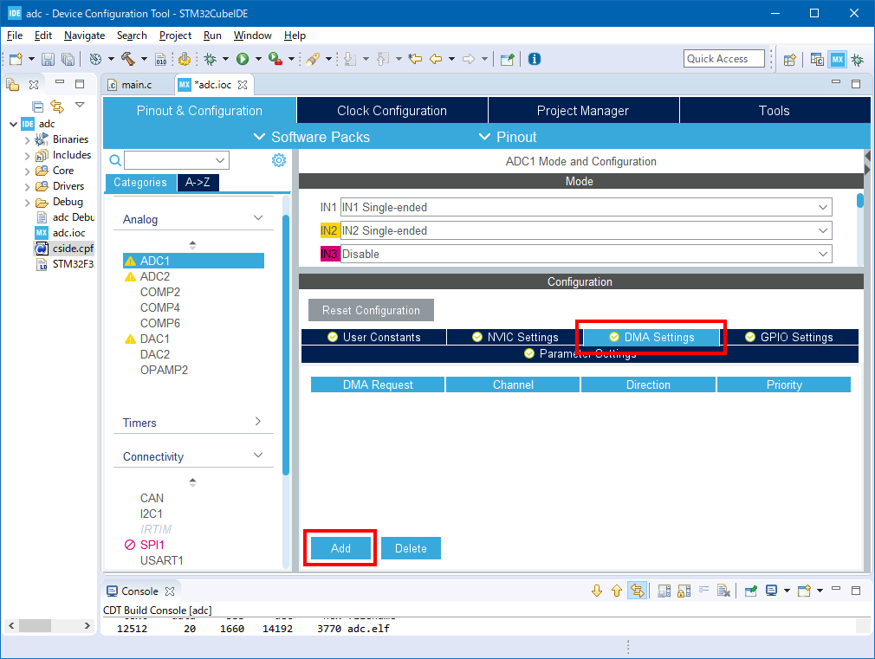Viewport: 875px width, 659px height.
Task: Select USART1 in Connectivity list
Action: coord(162,560)
